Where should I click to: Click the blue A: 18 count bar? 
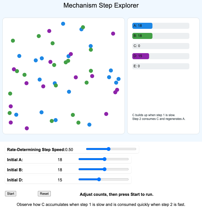point(142,26)
